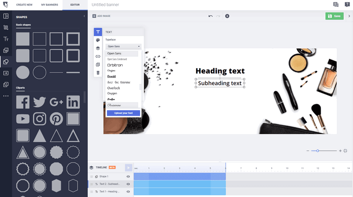Screen dimensions: 353x197
Task: Insert the Instagram clipart
Action: tap(39, 119)
